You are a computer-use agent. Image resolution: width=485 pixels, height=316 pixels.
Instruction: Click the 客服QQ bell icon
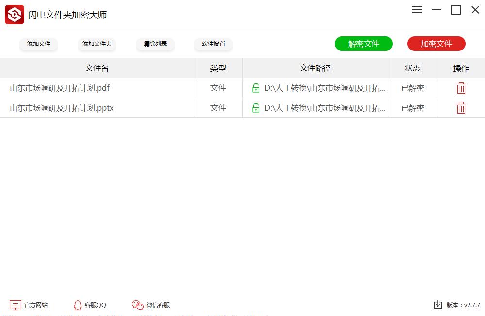(78, 305)
